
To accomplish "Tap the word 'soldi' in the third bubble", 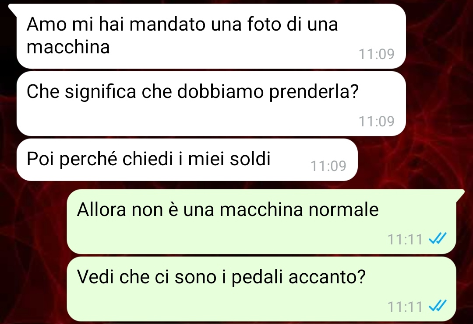I will [x=250, y=158].
